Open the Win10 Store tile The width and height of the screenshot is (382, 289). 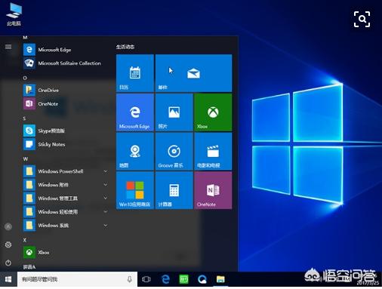pos(135,190)
